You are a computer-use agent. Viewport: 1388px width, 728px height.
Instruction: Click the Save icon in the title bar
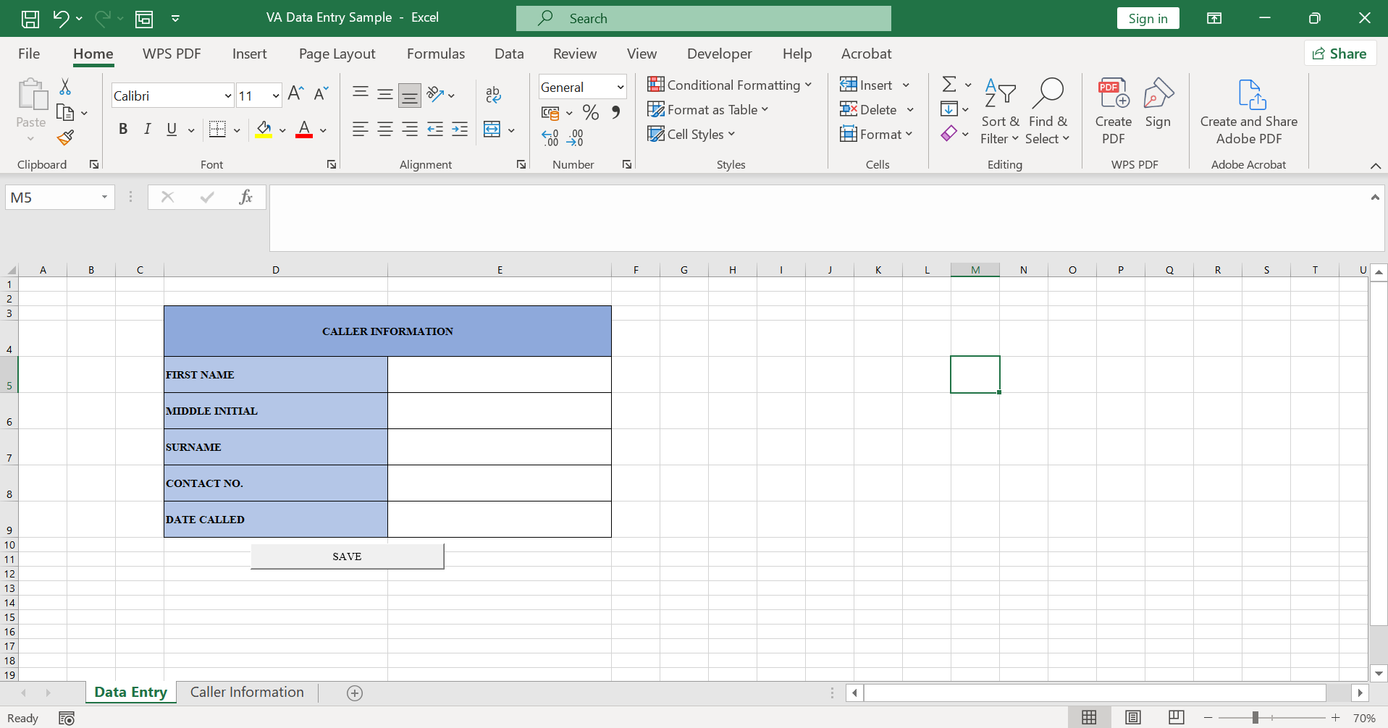pos(30,19)
